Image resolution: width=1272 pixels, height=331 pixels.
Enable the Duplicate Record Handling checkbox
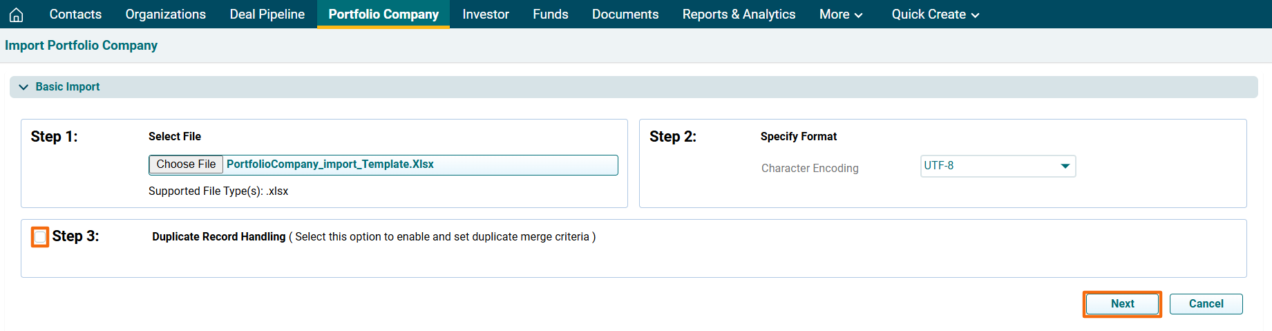tap(40, 237)
